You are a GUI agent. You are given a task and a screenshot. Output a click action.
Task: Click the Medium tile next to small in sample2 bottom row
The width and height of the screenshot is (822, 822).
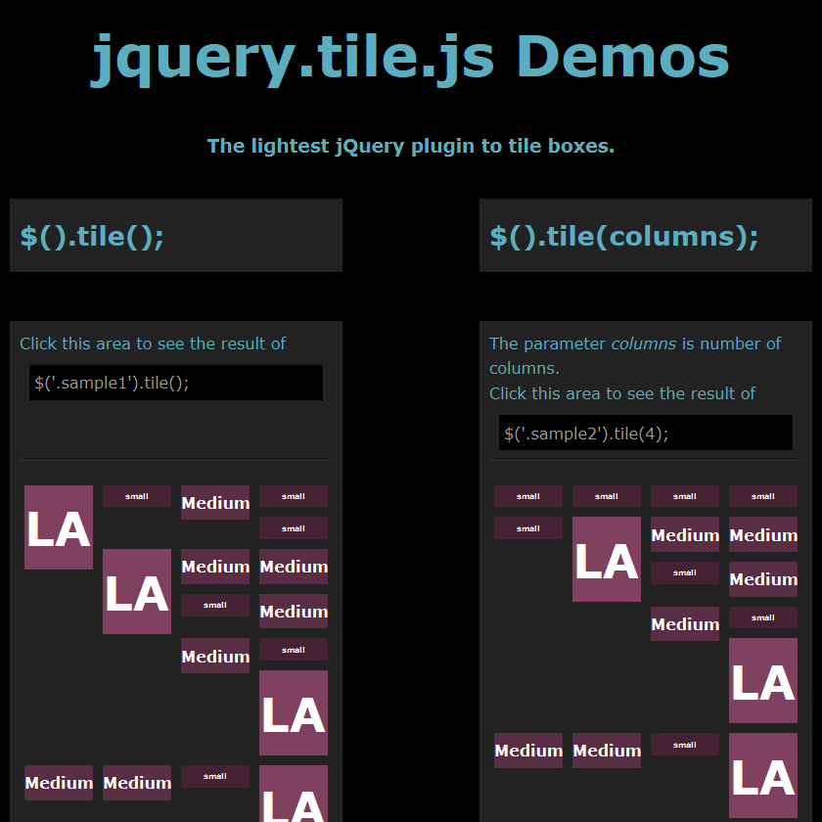coord(607,751)
